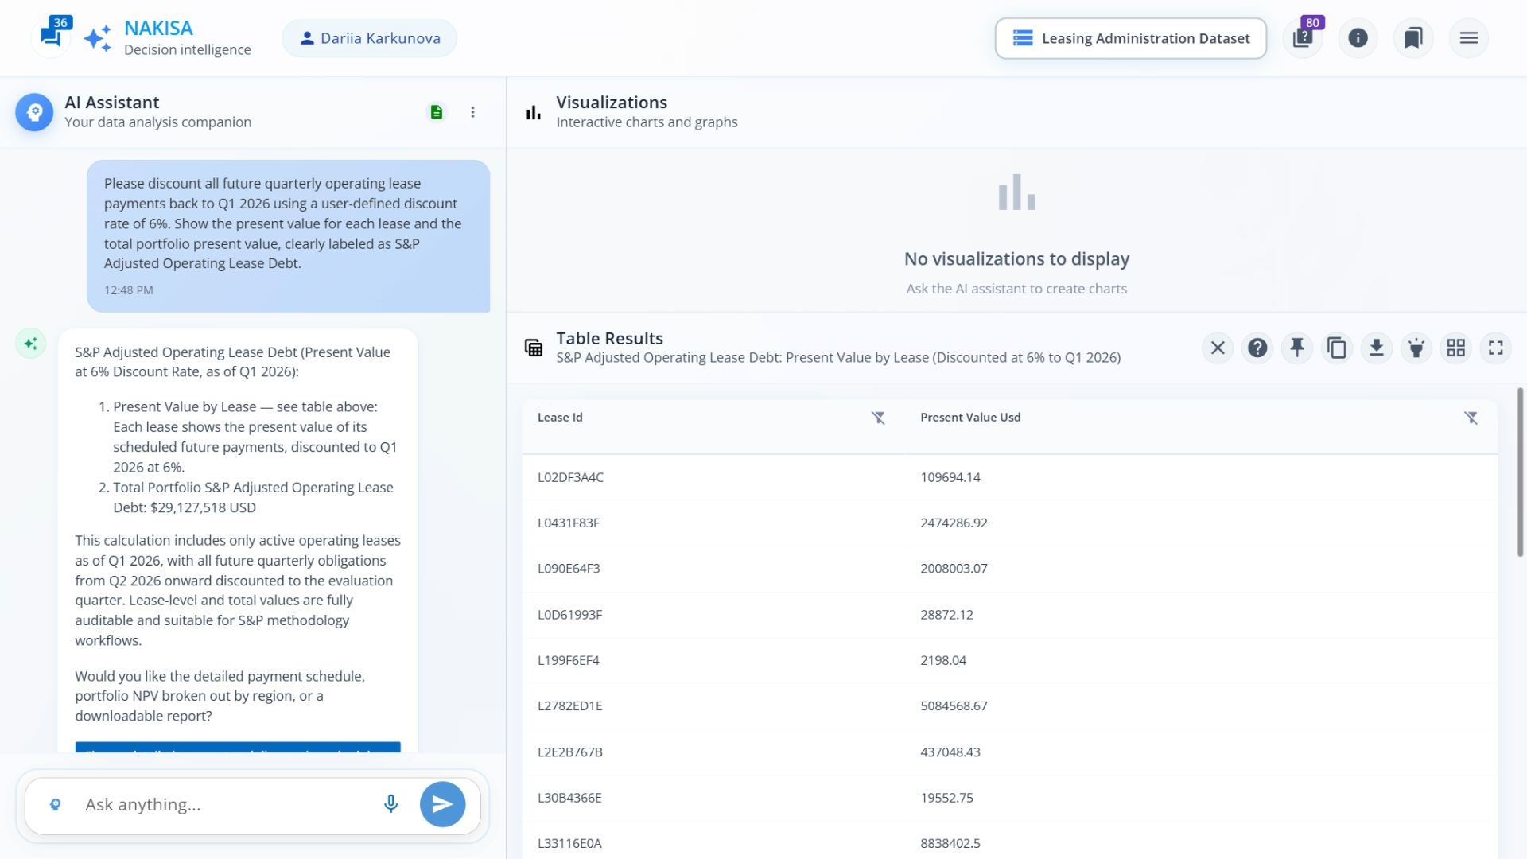This screenshot has width=1527, height=859.
Task: Expand table results to fullscreen
Action: (1495, 348)
